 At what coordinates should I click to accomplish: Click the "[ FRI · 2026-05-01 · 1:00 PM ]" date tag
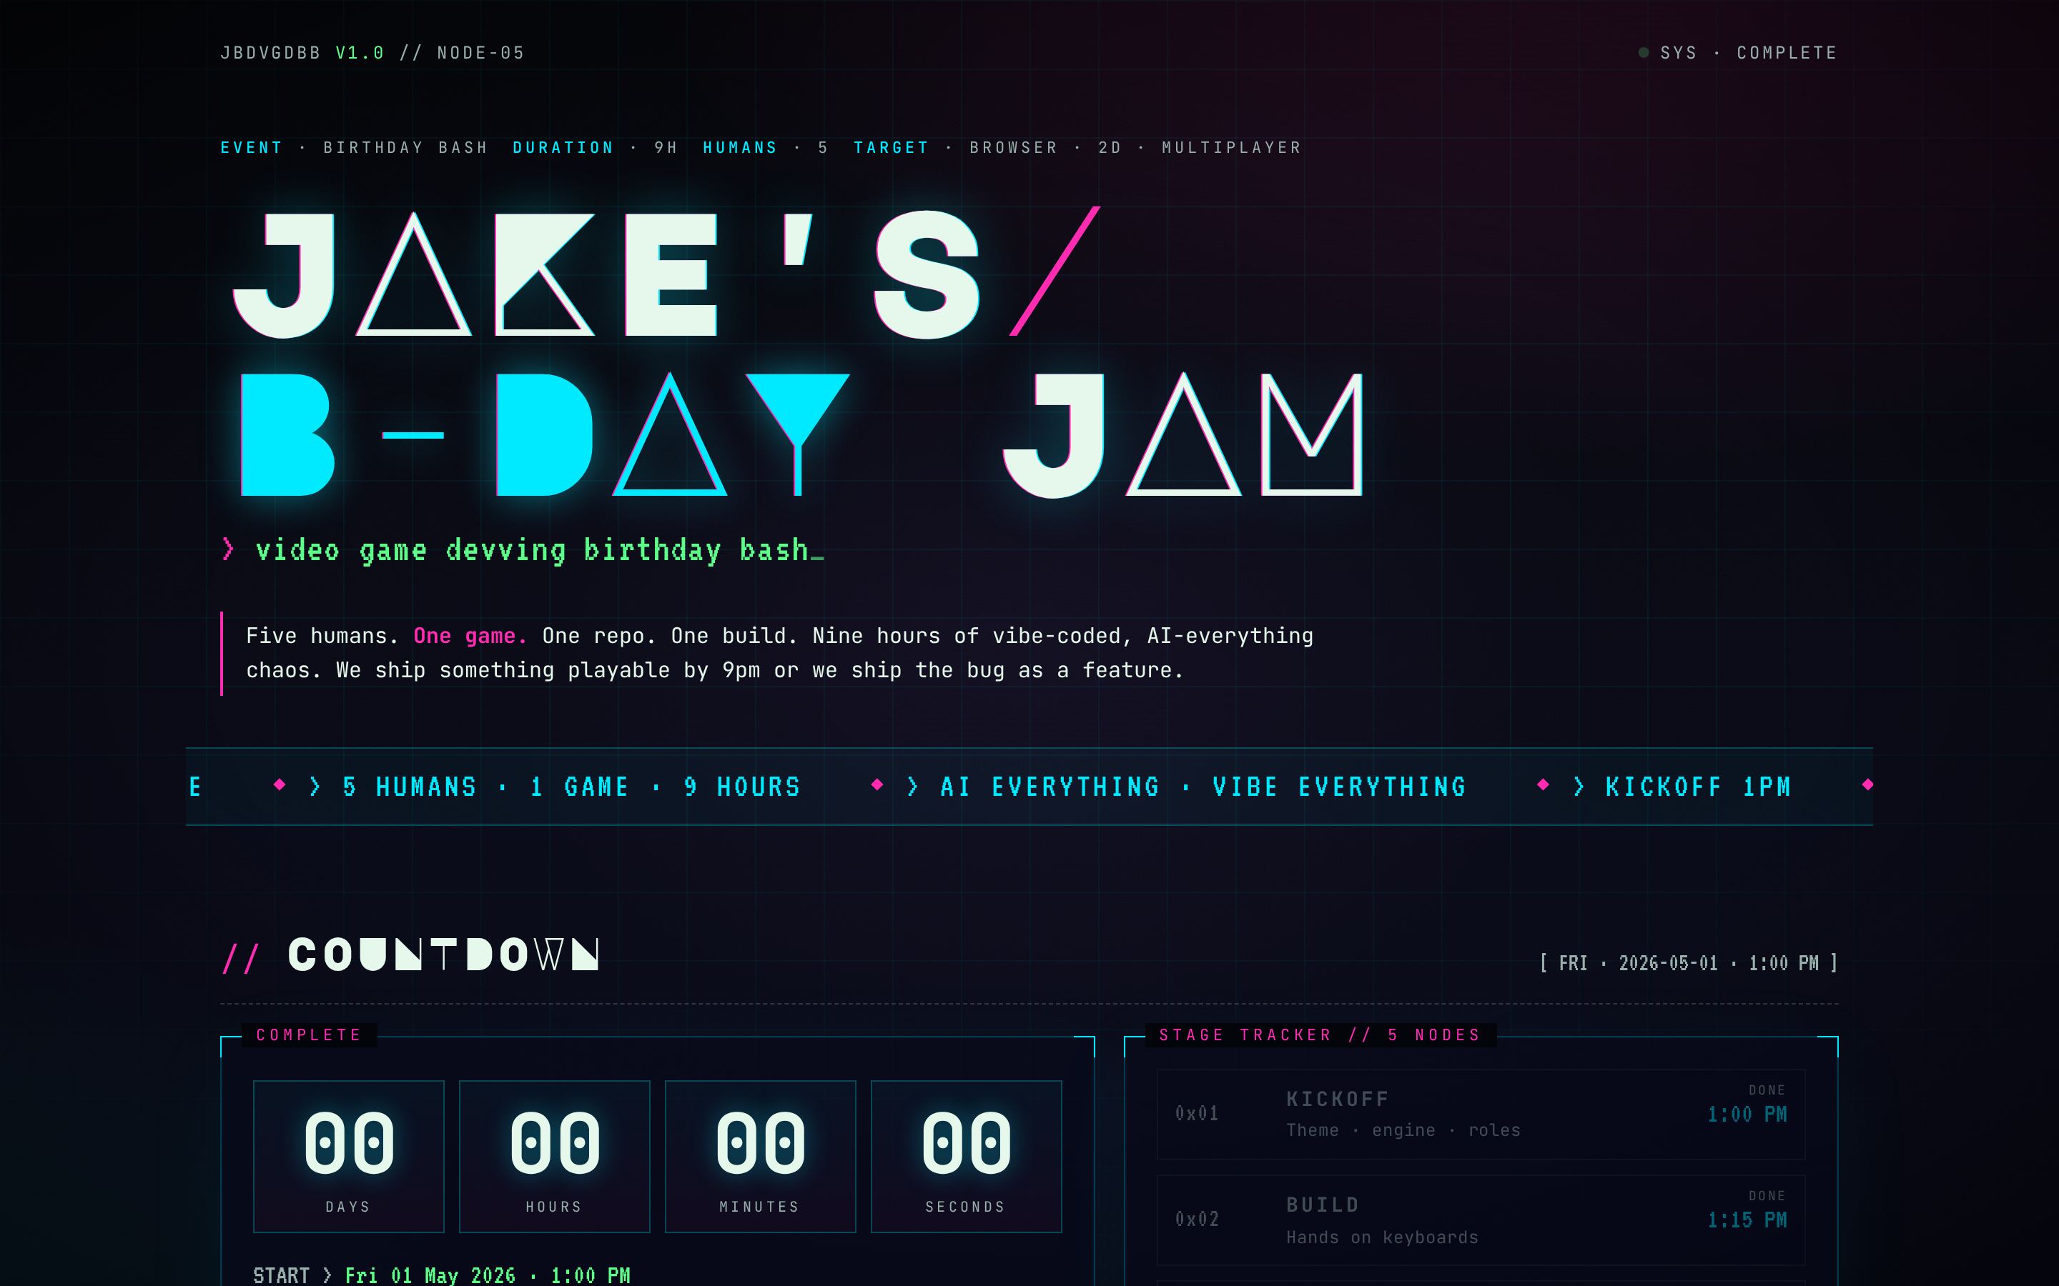pyautogui.click(x=1688, y=963)
